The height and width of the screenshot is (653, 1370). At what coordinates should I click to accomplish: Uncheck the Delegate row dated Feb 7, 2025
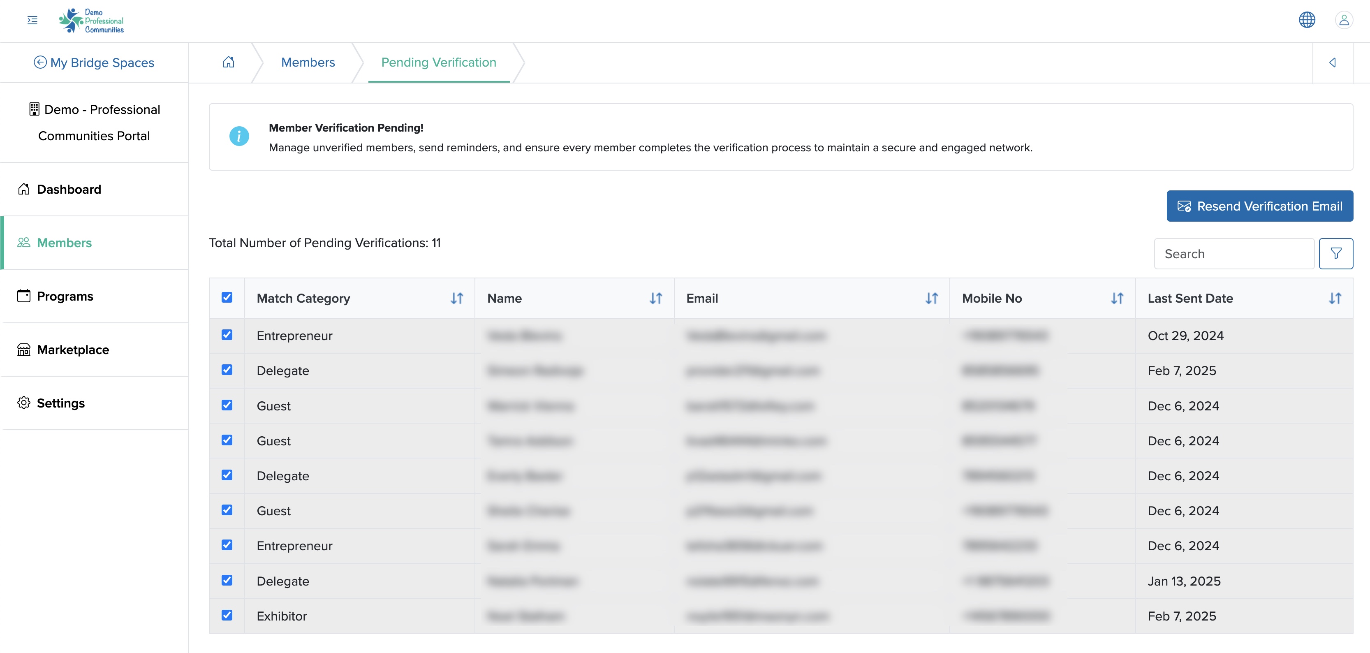point(227,370)
